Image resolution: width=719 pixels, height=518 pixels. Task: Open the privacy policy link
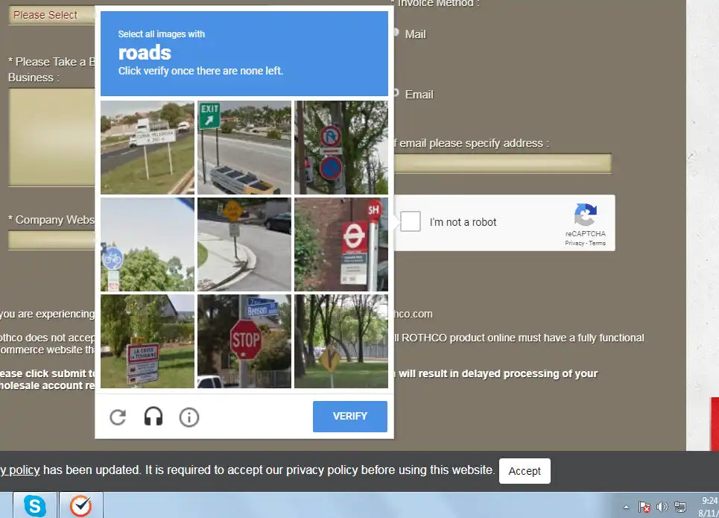[x=19, y=470]
